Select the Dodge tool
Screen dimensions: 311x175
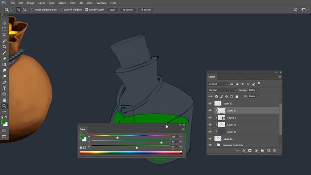coord(4,76)
